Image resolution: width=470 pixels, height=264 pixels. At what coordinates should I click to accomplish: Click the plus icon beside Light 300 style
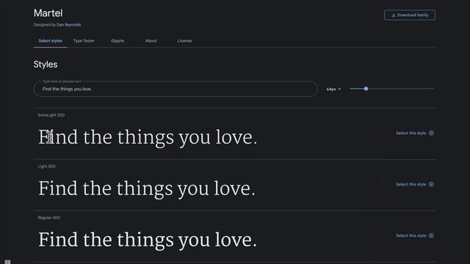pyautogui.click(x=431, y=184)
